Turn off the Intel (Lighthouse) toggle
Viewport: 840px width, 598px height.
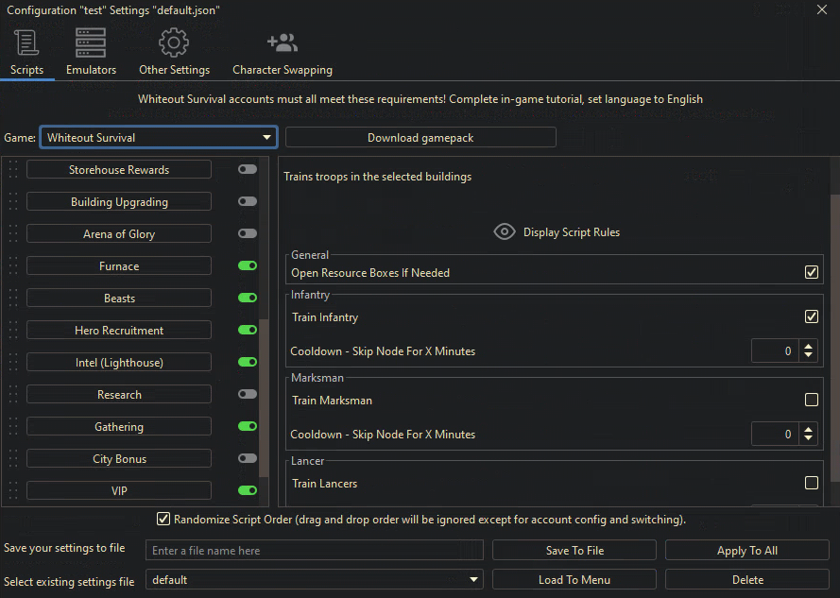tap(248, 362)
